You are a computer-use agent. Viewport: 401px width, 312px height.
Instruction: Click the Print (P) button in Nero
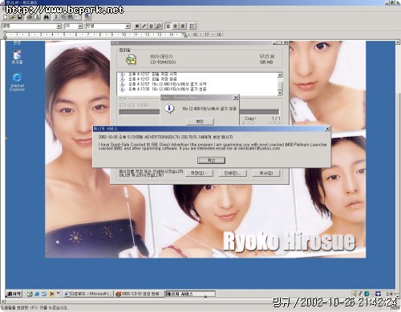233,173
